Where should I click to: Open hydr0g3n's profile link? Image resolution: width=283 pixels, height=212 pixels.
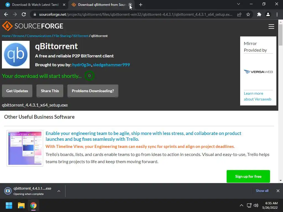(x=82, y=65)
